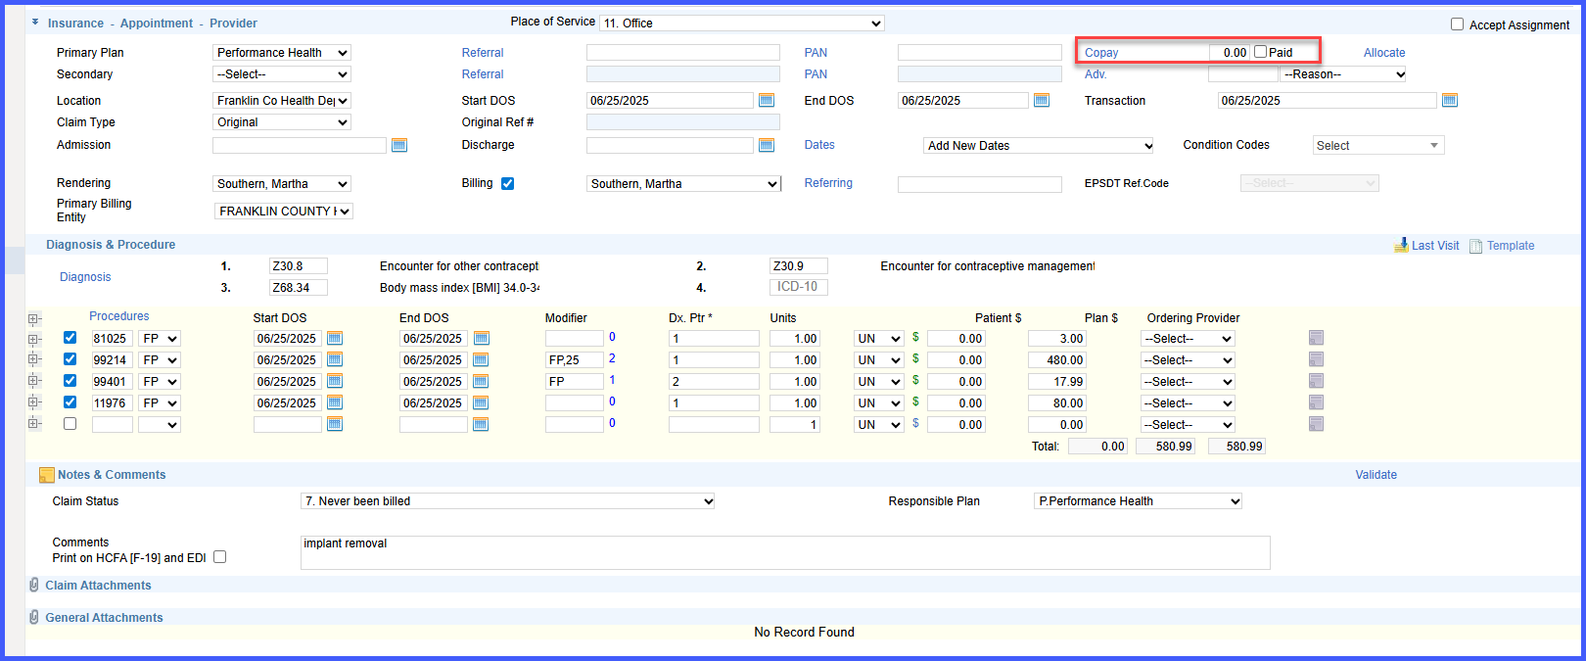Open Start DOS calendar for procedure 81025

click(x=335, y=338)
